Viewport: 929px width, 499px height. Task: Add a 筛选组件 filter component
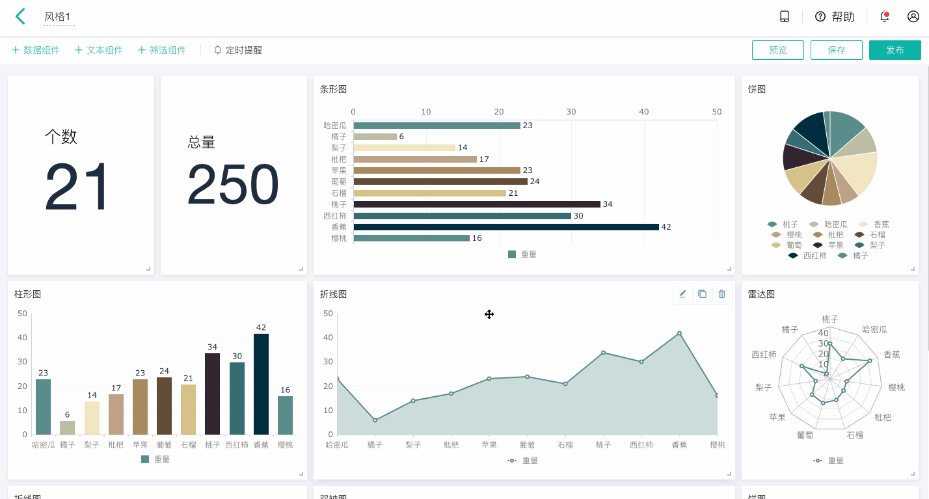point(161,50)
